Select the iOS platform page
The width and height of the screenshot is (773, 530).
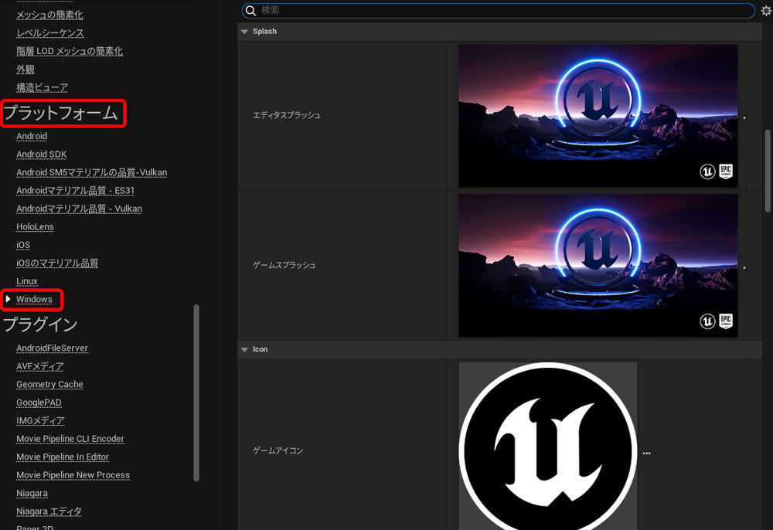[x=23, y=245]
